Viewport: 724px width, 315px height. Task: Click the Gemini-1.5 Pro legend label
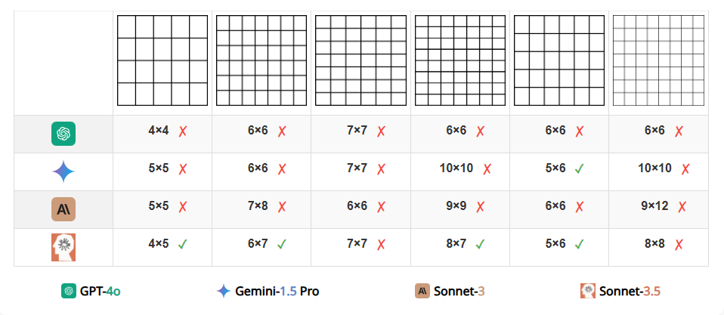coord(277,291)
